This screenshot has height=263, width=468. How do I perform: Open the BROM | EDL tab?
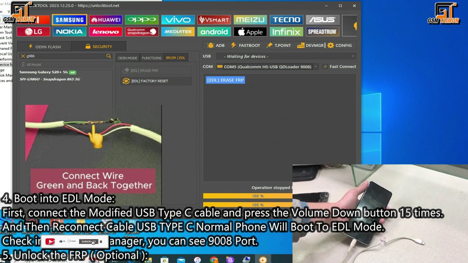pyautogui.click(x=175, y=58)
